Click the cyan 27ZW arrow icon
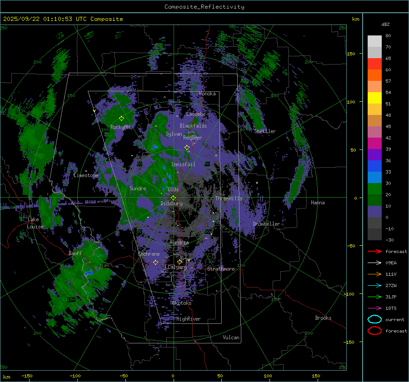This screenshot has width=409, height=382. pos(374,285)
